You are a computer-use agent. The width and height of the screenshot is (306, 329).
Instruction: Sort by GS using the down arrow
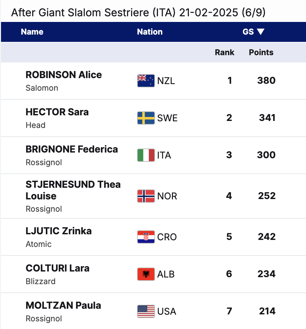click(x=261, y=32)
